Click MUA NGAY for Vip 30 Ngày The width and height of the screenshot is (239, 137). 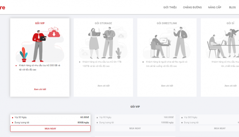(50, 129)
